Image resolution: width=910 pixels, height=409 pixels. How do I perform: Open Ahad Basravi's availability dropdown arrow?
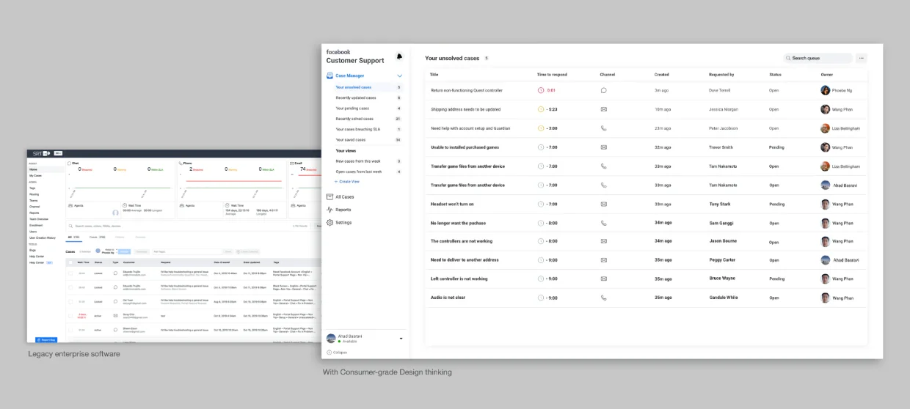401,339
